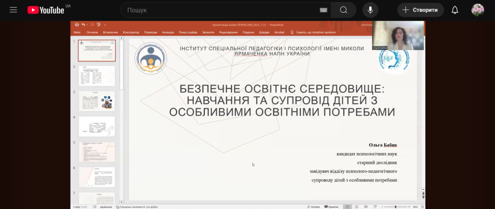Open the notifications bell

(454, 10)
